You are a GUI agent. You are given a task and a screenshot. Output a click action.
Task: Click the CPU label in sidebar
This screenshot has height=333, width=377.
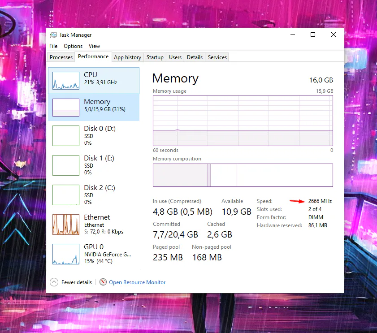[91, 75]
